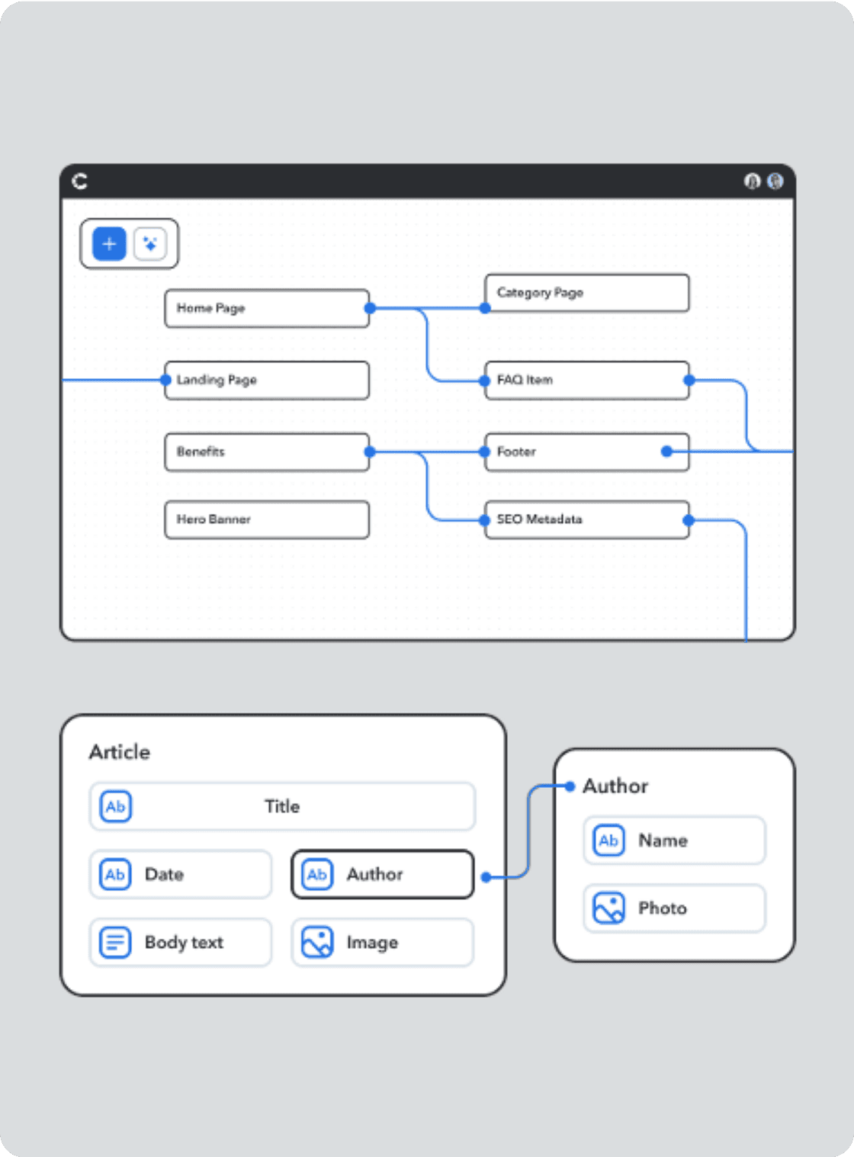Click the blue plus icon in the toolbar

[x=108, y=244]
